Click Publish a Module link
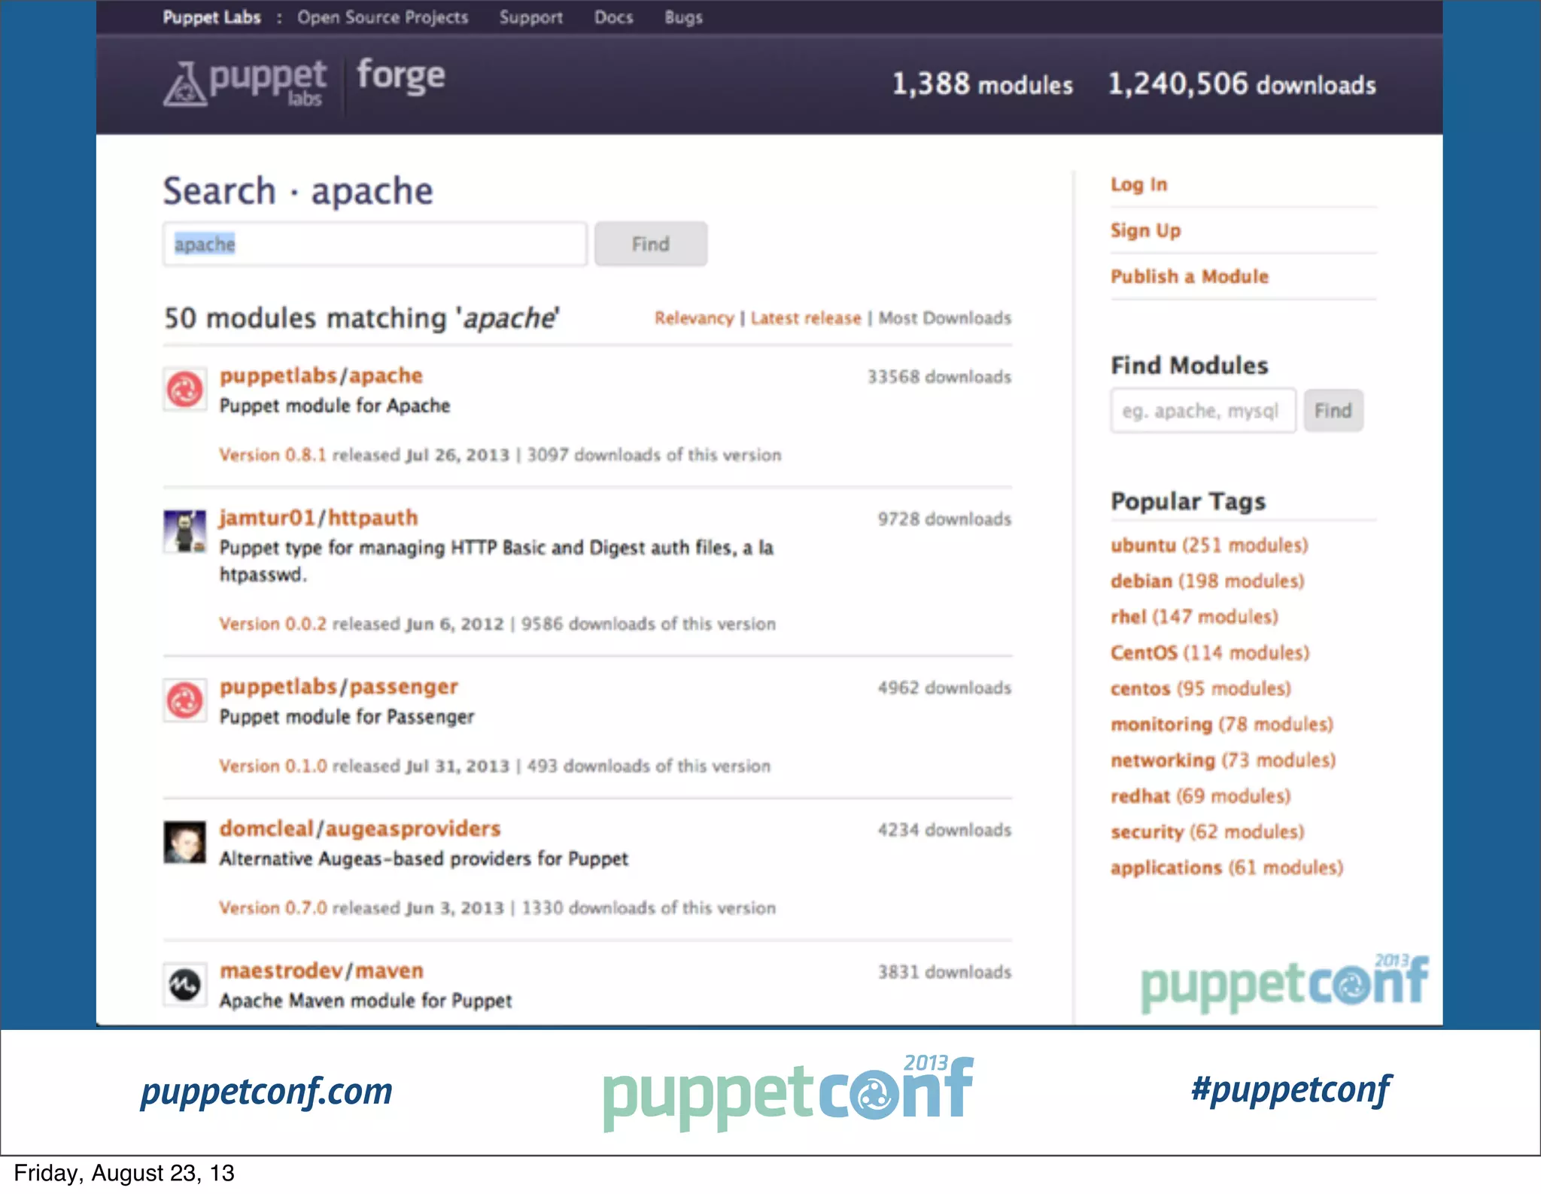Image resolution: width=1541 pixels, height=1194 pixels. (x=1189, y=276)
